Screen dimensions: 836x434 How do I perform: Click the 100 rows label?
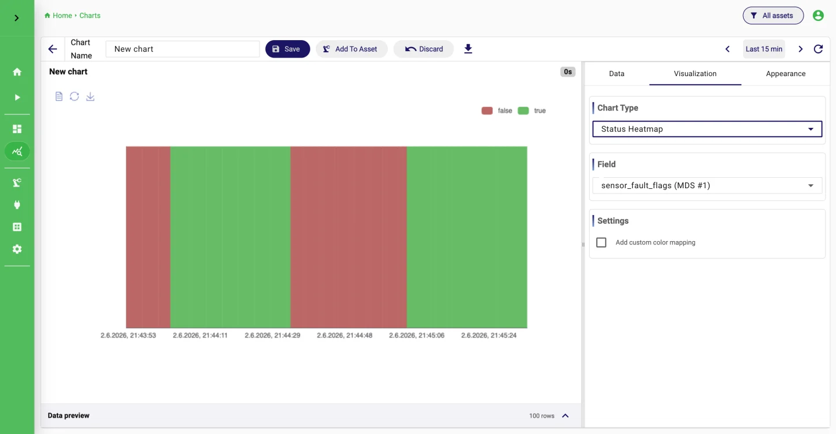[542, 416]
